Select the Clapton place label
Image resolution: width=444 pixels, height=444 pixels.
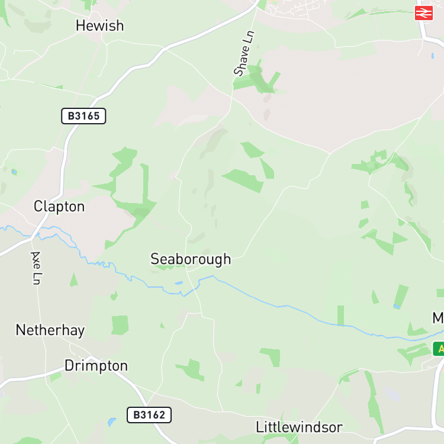click(x=59, y=207)
